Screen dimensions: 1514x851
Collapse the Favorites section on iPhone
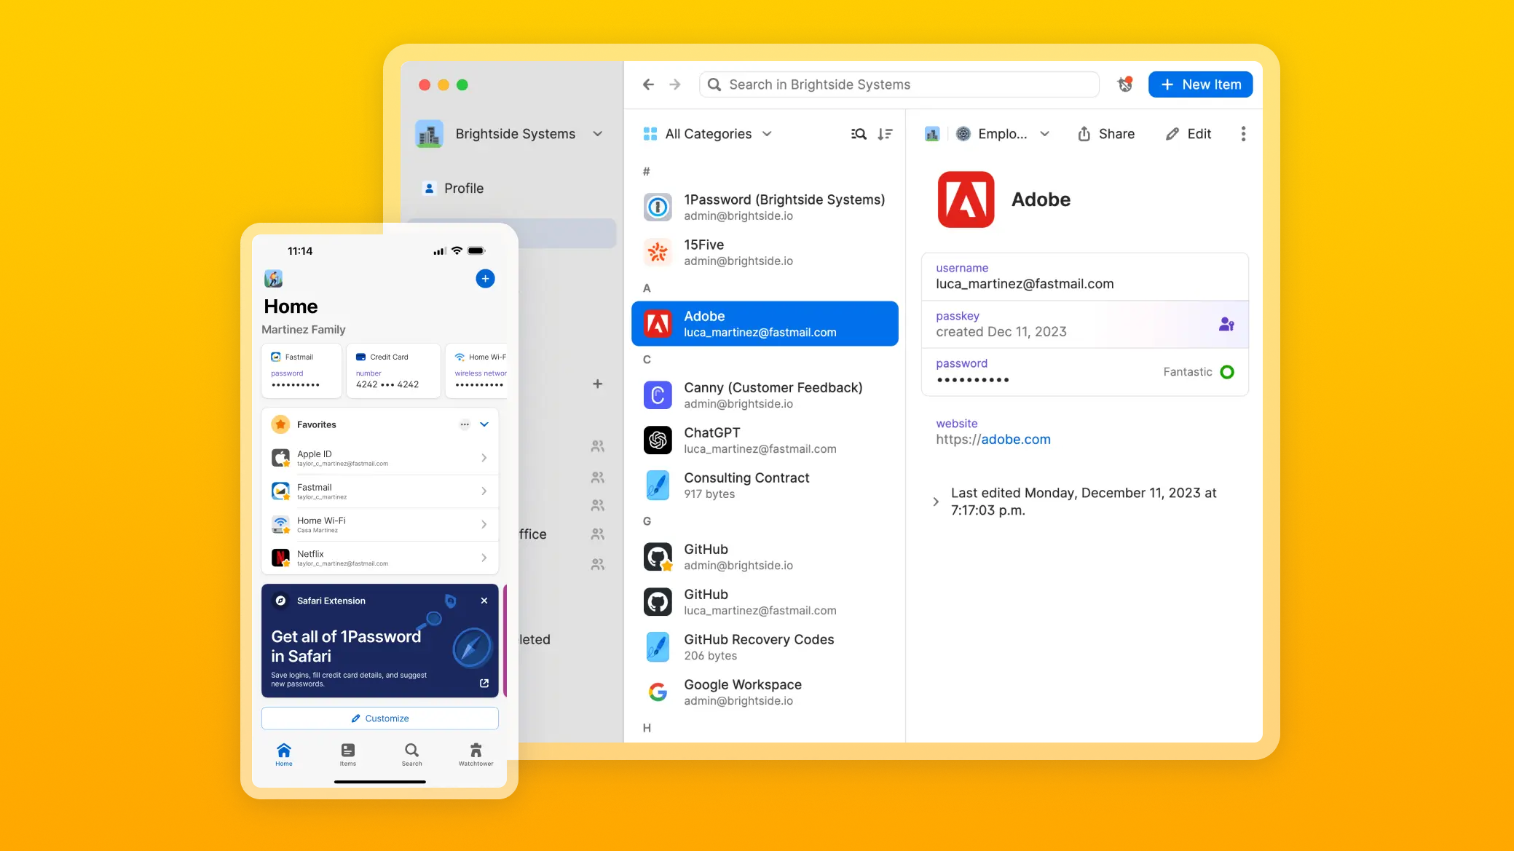click(x=484, y=424)
